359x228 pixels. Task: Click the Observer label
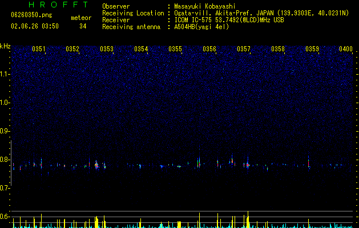[116, 6]
